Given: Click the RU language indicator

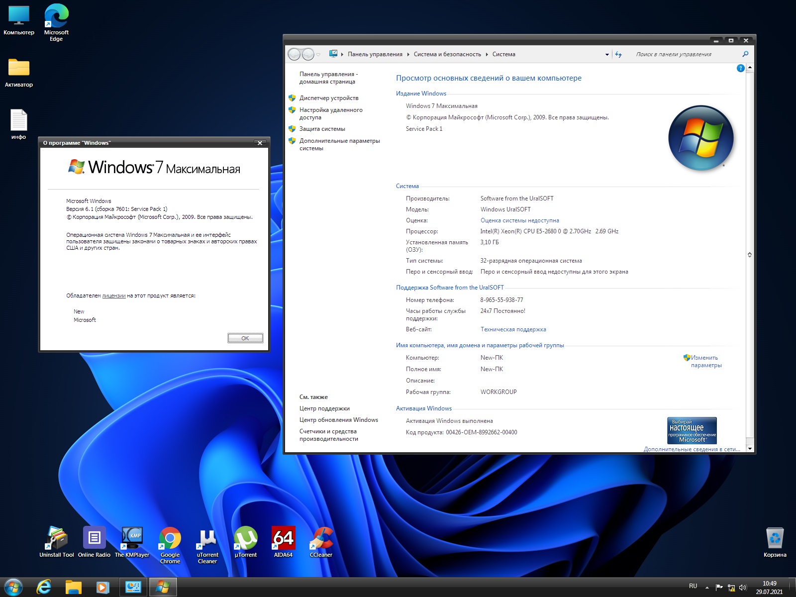Looking at the screenshot, I should (693, 586).
